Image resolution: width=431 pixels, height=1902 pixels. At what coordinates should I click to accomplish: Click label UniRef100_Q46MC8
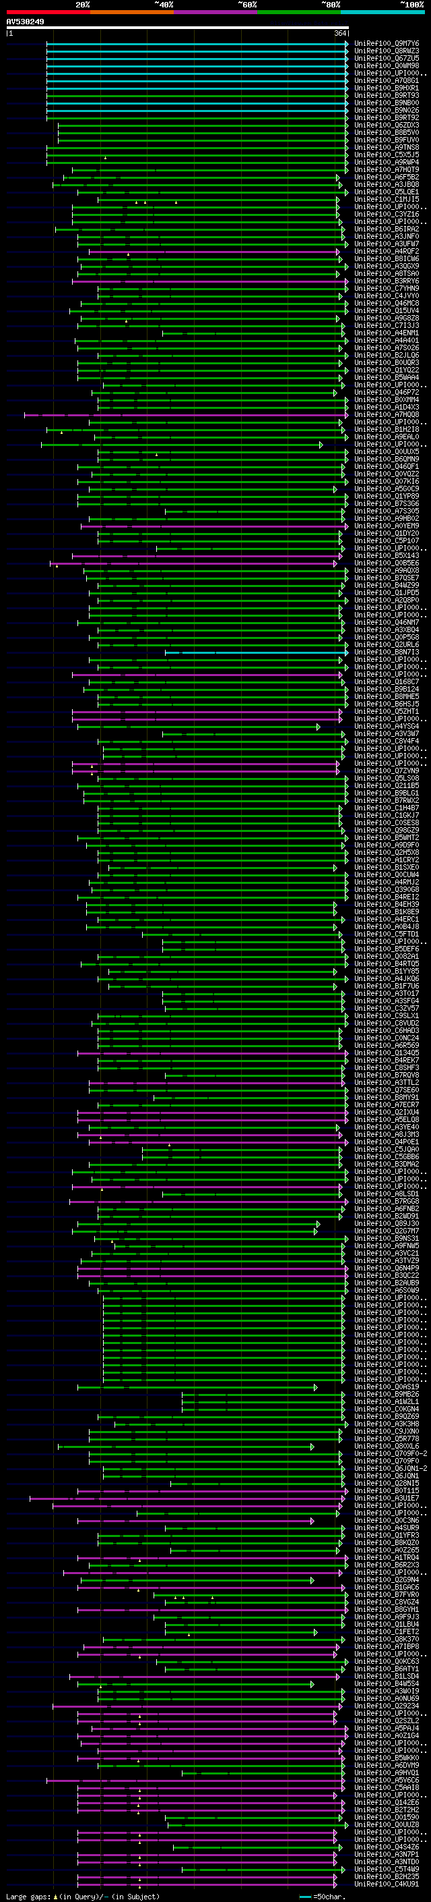[387, 303]
